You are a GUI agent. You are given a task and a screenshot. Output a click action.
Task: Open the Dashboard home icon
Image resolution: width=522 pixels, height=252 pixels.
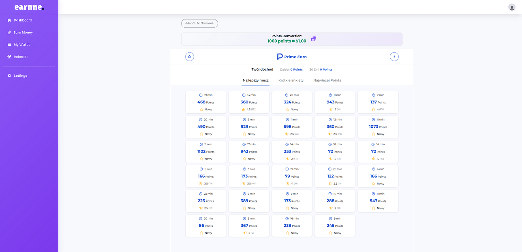(x=9, y=20)
